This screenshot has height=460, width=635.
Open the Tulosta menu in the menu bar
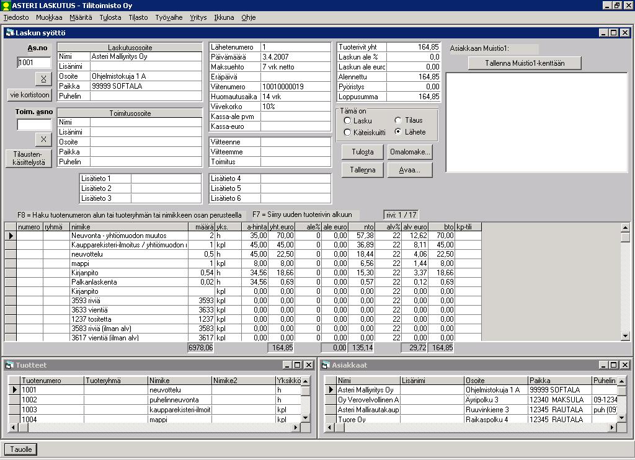point(110,17)
